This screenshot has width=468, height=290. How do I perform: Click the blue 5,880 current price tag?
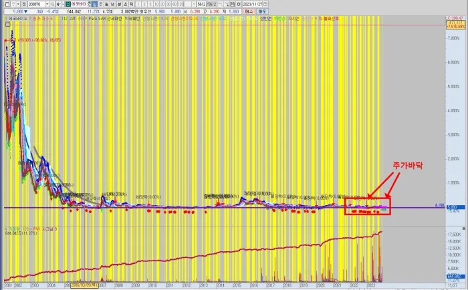pyautogui.click(x=456, y=207)
